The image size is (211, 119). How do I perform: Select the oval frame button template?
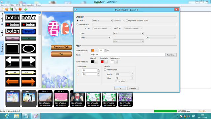[29, 49]
